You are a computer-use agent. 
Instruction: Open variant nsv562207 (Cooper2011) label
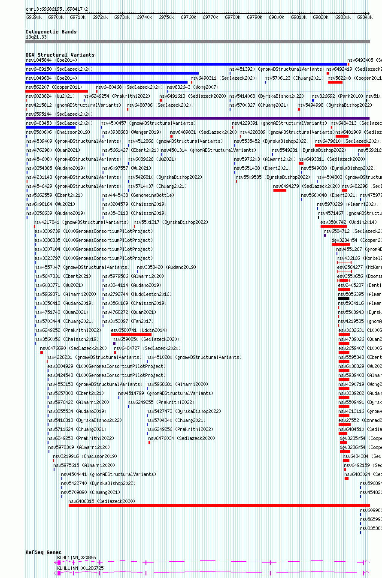coord(54,87)
